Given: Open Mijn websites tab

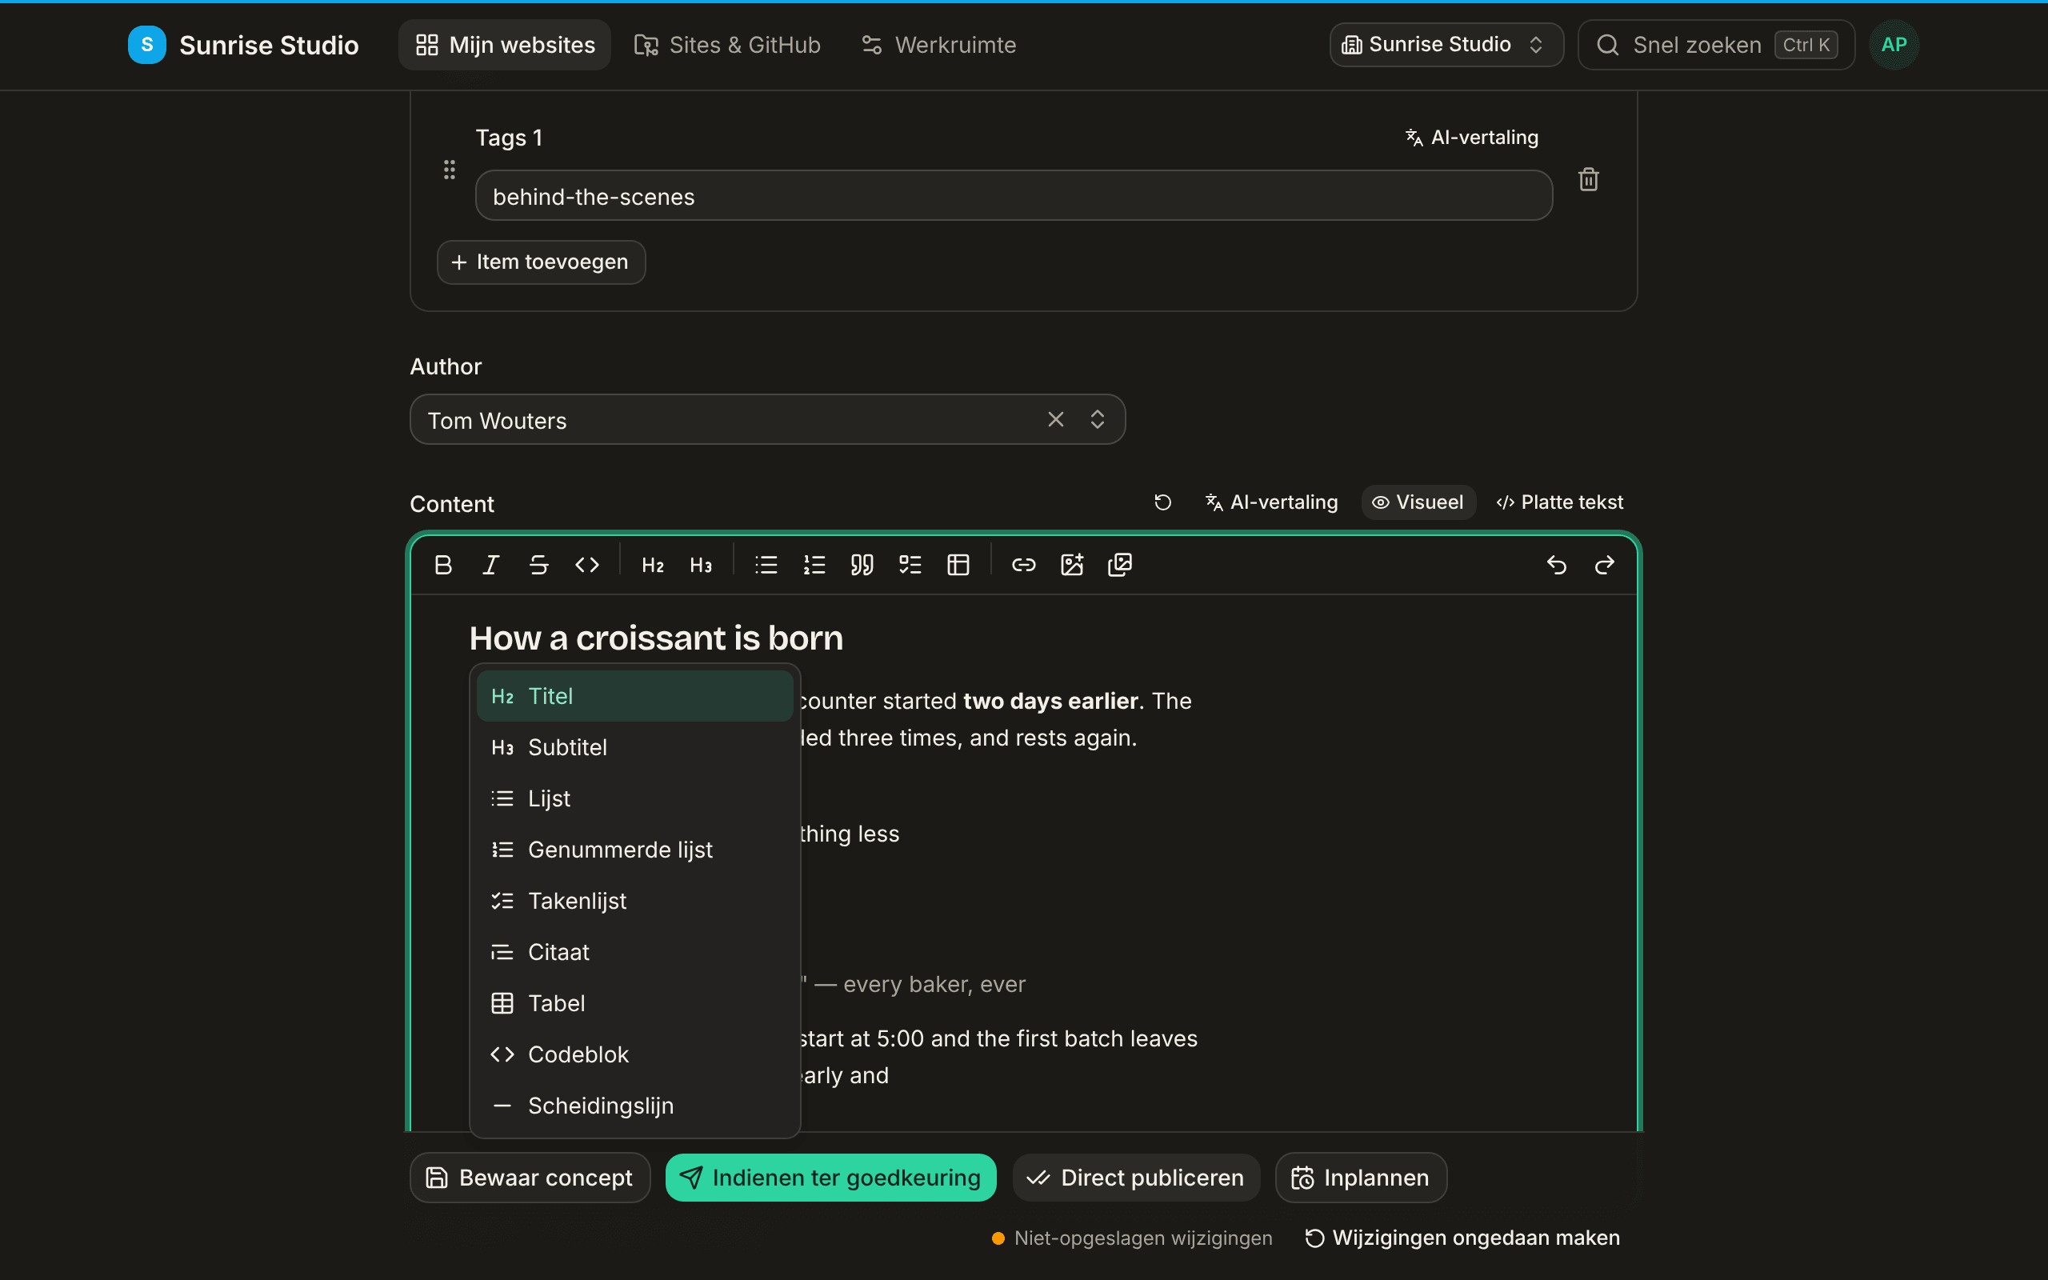Looking at the screenshot, I should pos(504,45).
